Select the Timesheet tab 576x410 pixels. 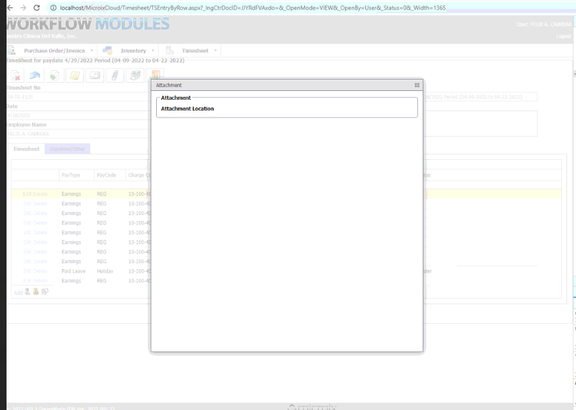[x=26, y=149]
